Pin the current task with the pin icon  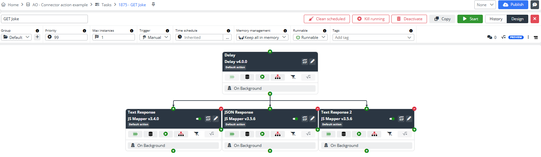click(x=153, y=5)
